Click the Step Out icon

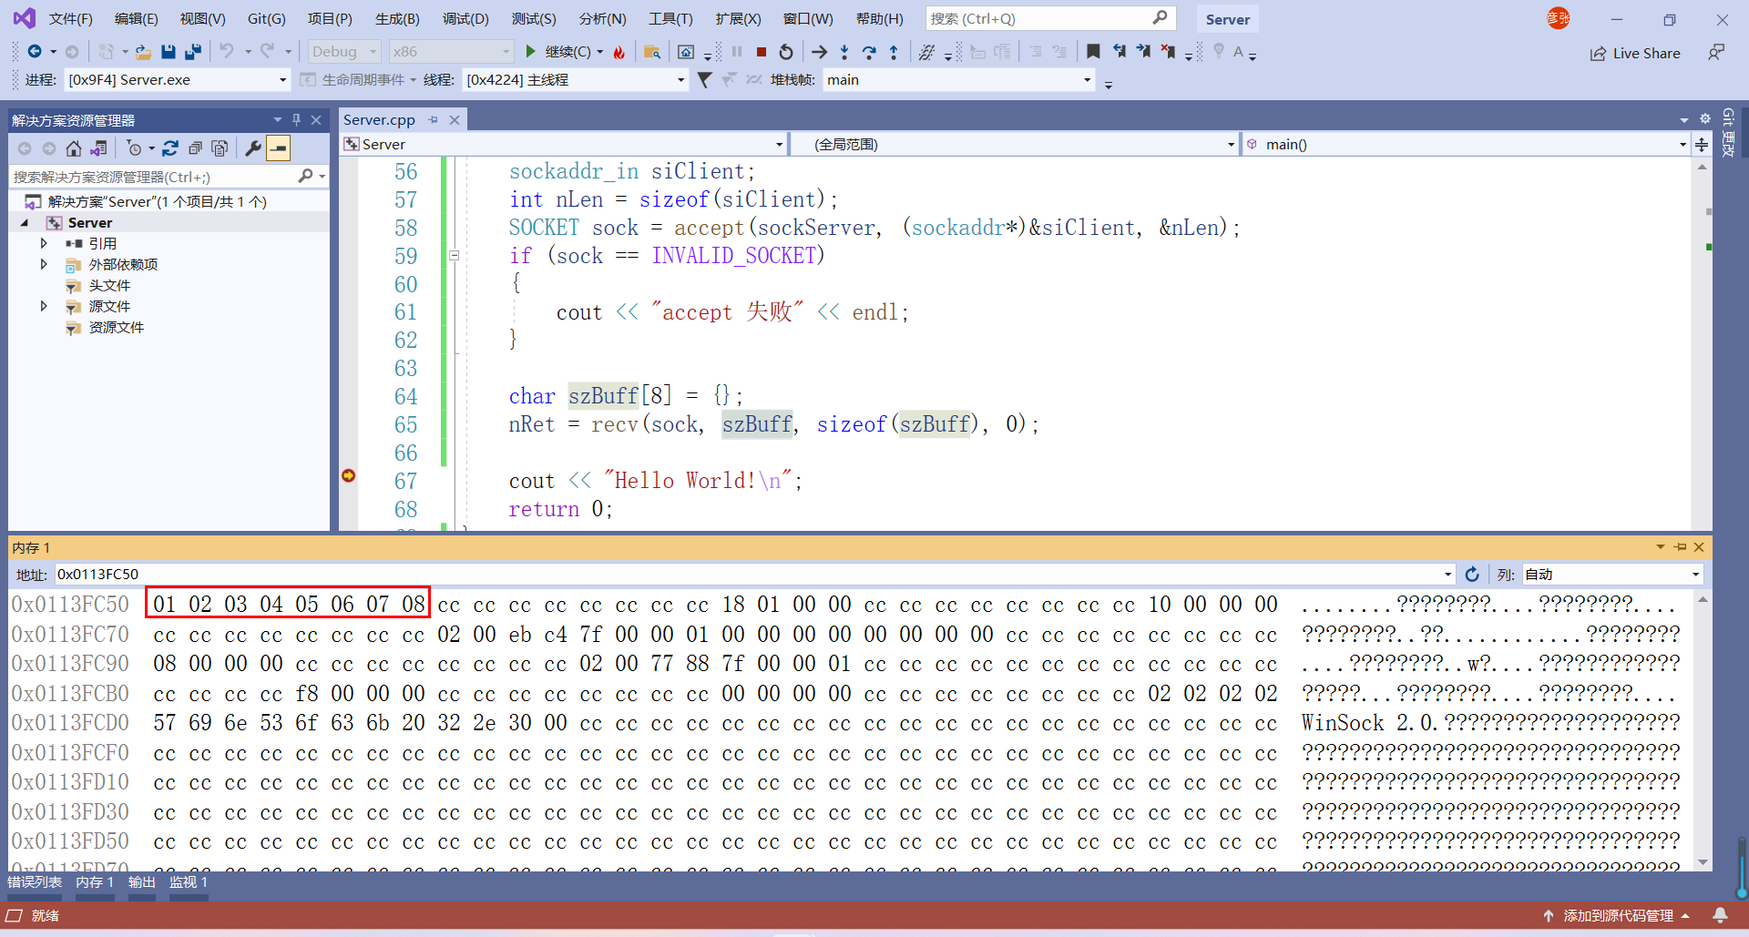coord(894,52)
